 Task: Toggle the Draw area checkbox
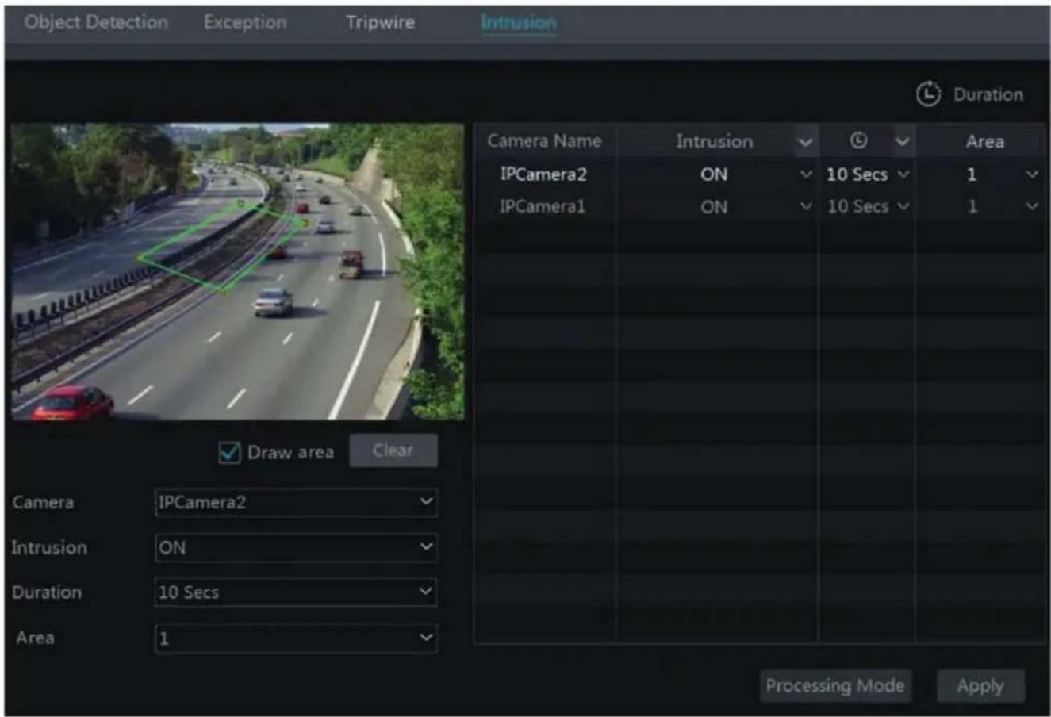(229, 452)
